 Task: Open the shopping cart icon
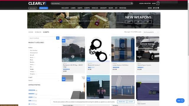point(158,3)
